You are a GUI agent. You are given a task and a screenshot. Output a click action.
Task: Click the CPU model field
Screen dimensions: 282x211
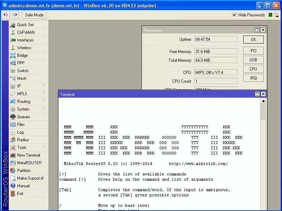[216, 72]
